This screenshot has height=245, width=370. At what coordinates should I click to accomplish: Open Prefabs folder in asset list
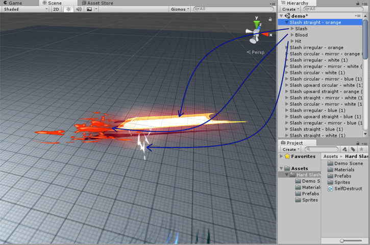click(x=339, y=176)
